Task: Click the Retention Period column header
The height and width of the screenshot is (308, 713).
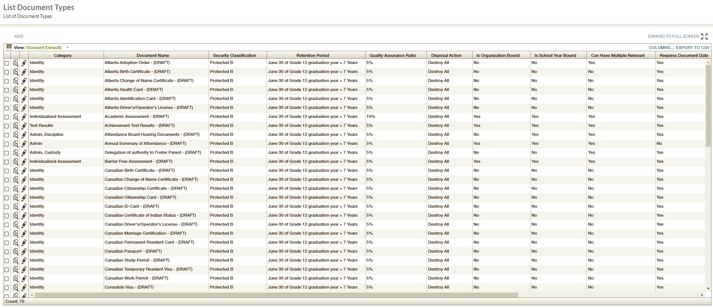Action: point(313,55)
